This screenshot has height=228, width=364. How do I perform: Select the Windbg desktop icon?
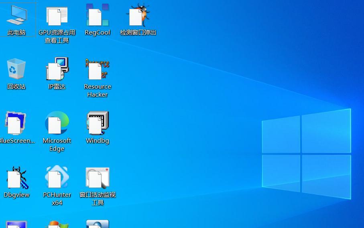pyautogui.click(x=98, y=123)
